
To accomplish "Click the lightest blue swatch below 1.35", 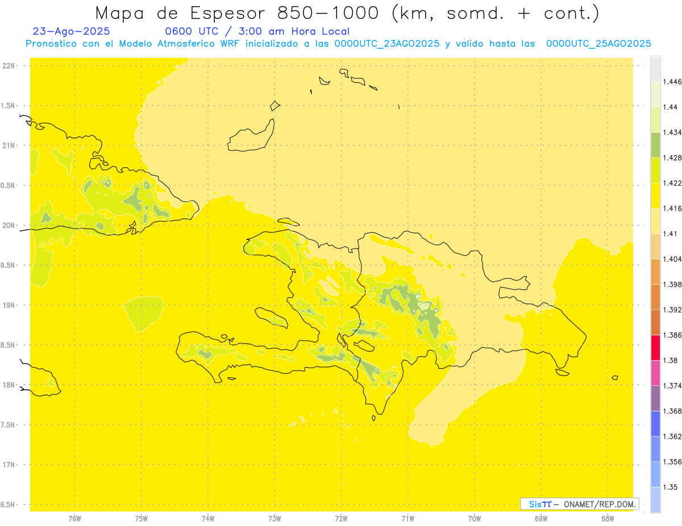I will point(655,500).
